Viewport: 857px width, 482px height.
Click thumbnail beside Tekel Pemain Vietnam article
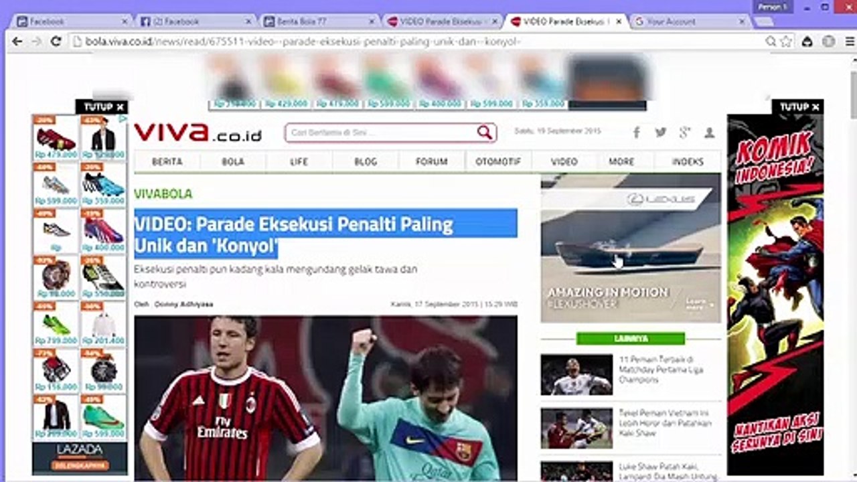point(576,428)
